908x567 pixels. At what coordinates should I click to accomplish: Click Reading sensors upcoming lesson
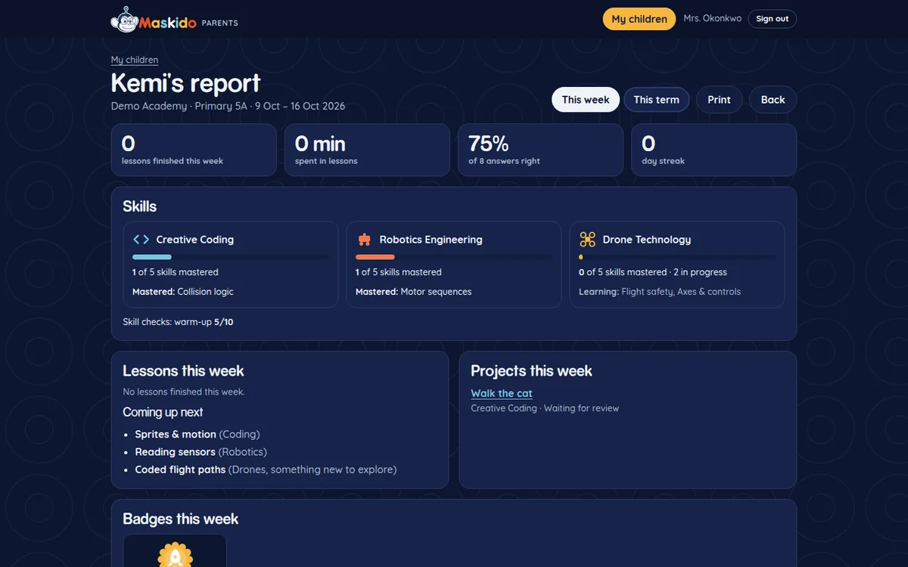tap(201, 452)
